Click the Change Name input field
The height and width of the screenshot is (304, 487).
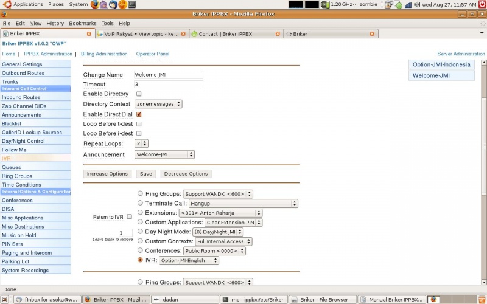[x=169, y=74]
